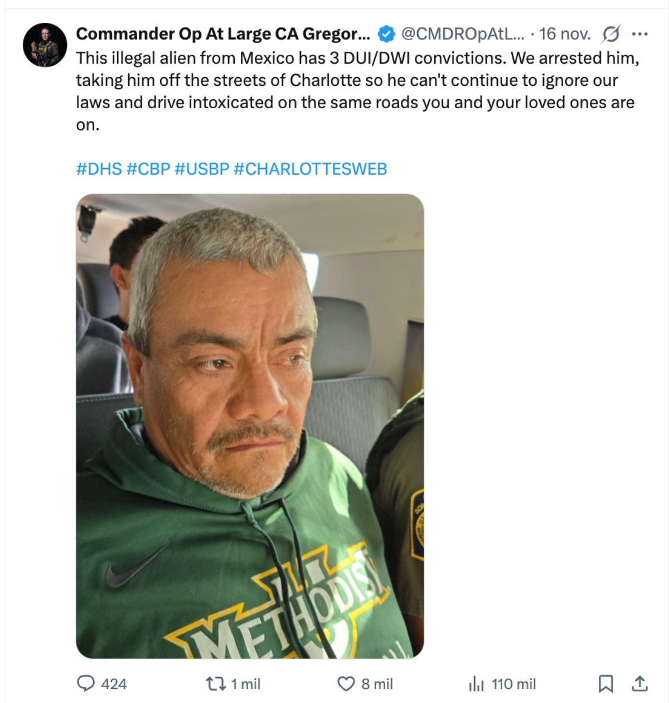Repost using the retweet icon
Screen dimensions: 669x703
click(214, 683)
